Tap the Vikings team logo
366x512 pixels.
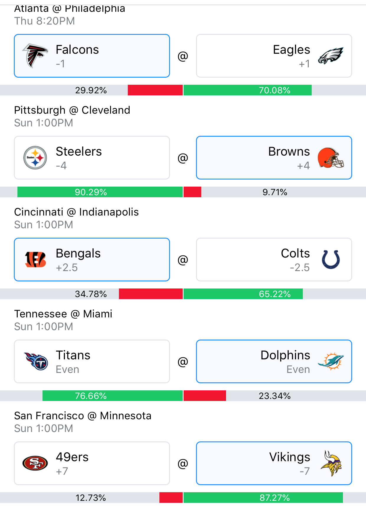pyautogui.click(x=331, y=463)
